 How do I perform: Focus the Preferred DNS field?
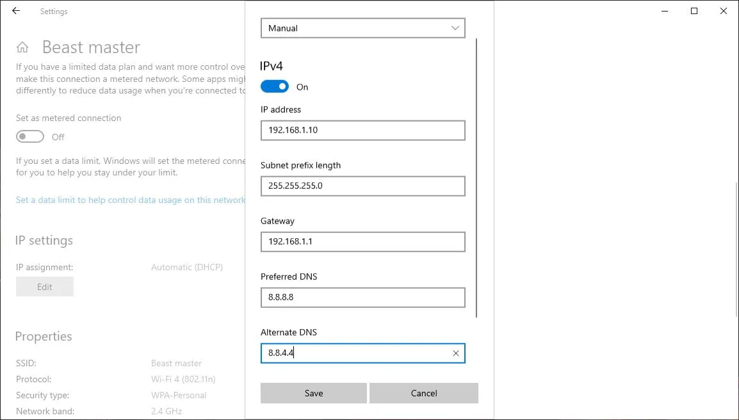coord(362,297)
